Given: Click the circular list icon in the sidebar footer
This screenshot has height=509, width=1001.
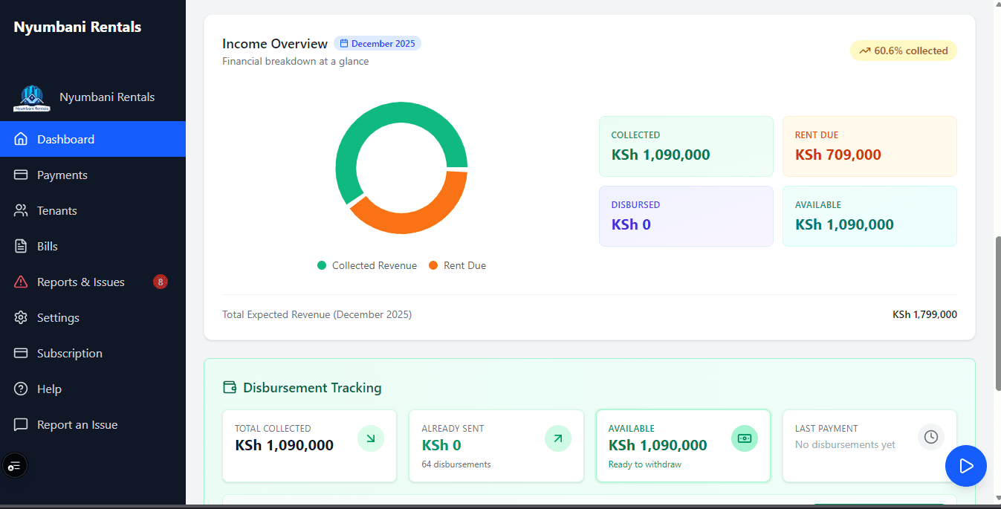Looking at the screenshot, I should click(x=15, y=465).
